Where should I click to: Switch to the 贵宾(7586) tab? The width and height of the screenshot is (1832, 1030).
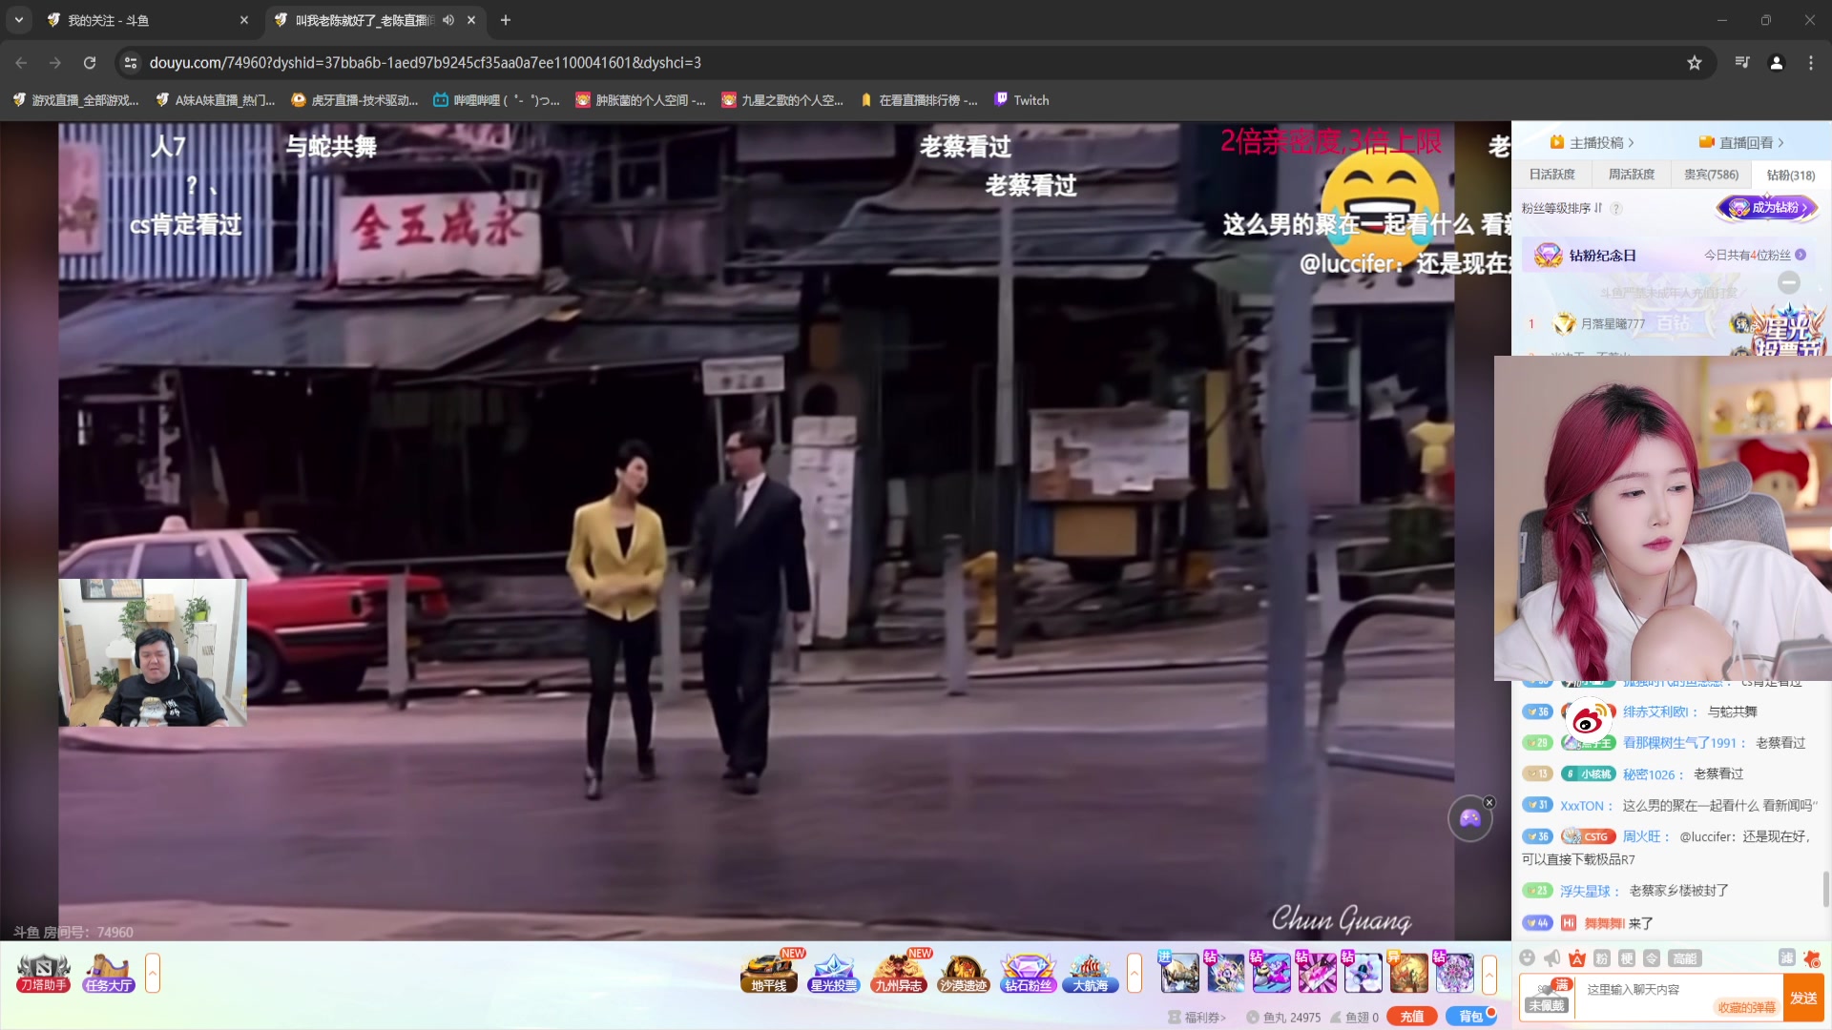(x=1710, y=175)
